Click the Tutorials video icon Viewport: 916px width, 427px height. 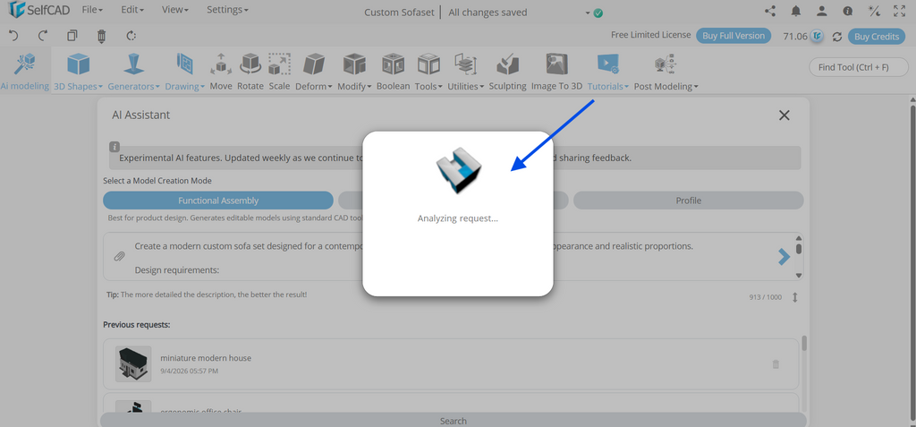(607, 64)
